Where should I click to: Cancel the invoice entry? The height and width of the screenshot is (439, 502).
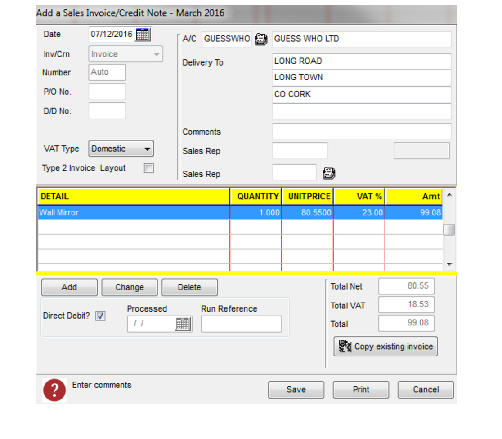[x=426, y=390]
